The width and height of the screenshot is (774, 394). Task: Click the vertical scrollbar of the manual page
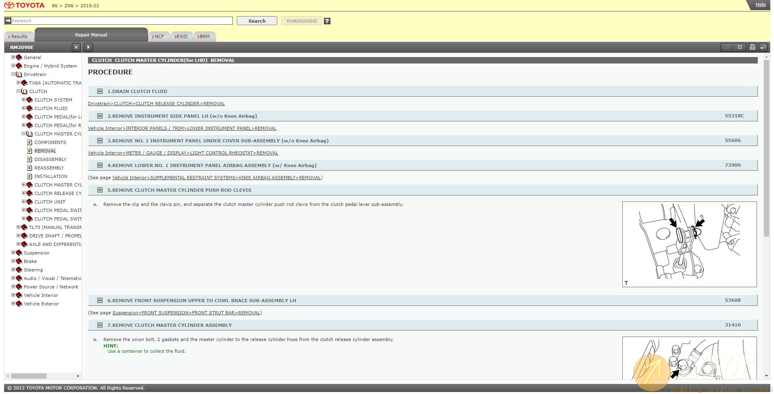pos(766,149)
